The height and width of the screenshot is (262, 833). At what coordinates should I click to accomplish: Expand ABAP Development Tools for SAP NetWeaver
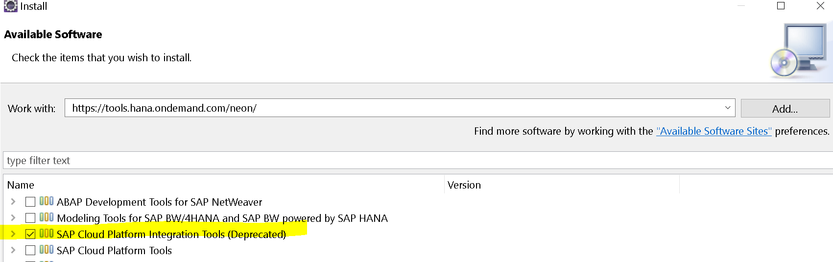point(13,201)
